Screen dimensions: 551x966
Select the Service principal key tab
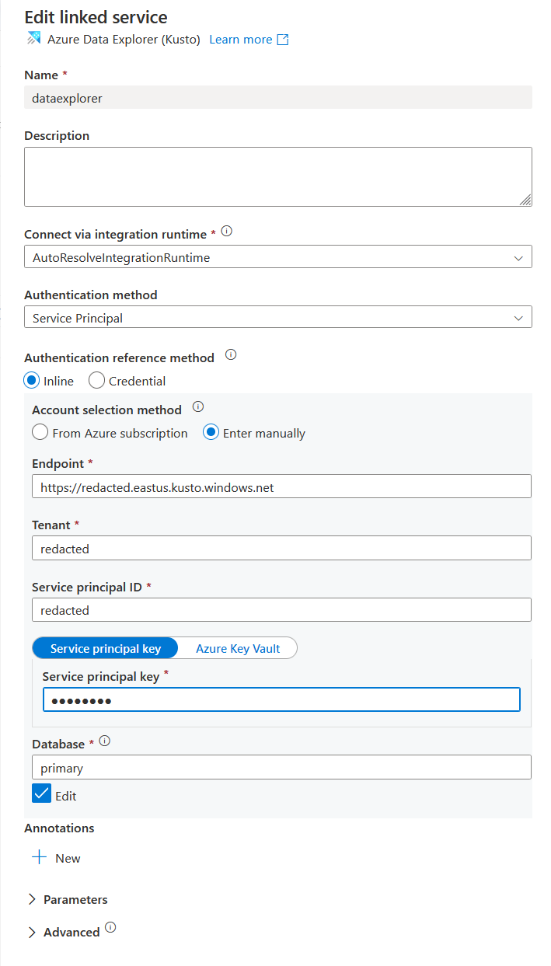106,648
